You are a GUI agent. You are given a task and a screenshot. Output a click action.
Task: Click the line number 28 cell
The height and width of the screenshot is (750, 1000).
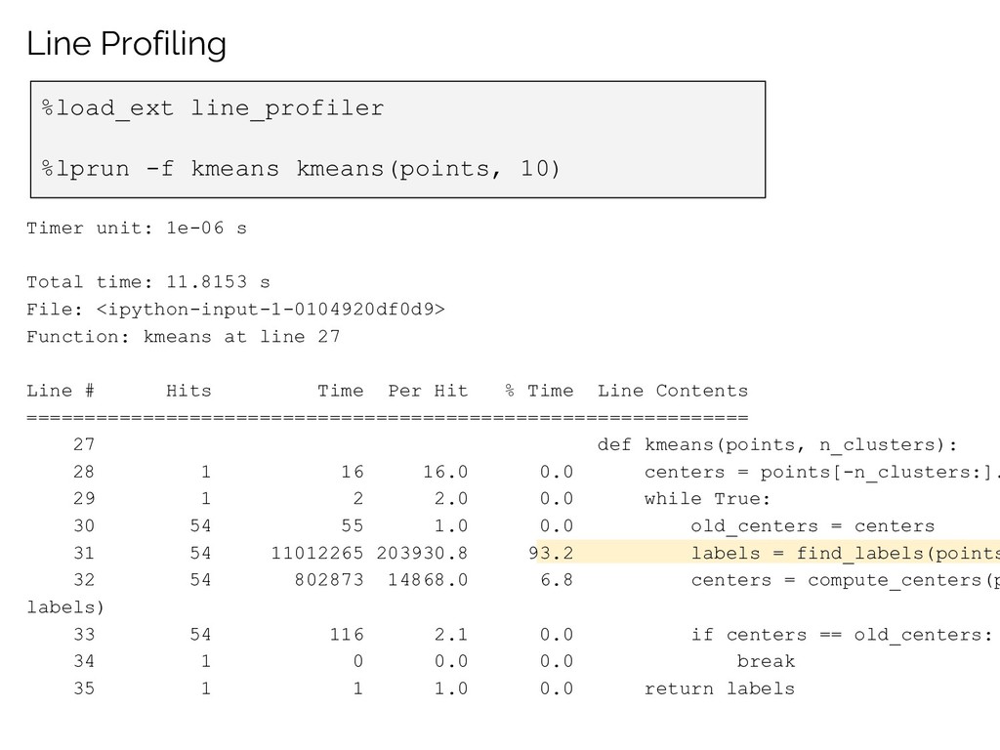[84, 472]
